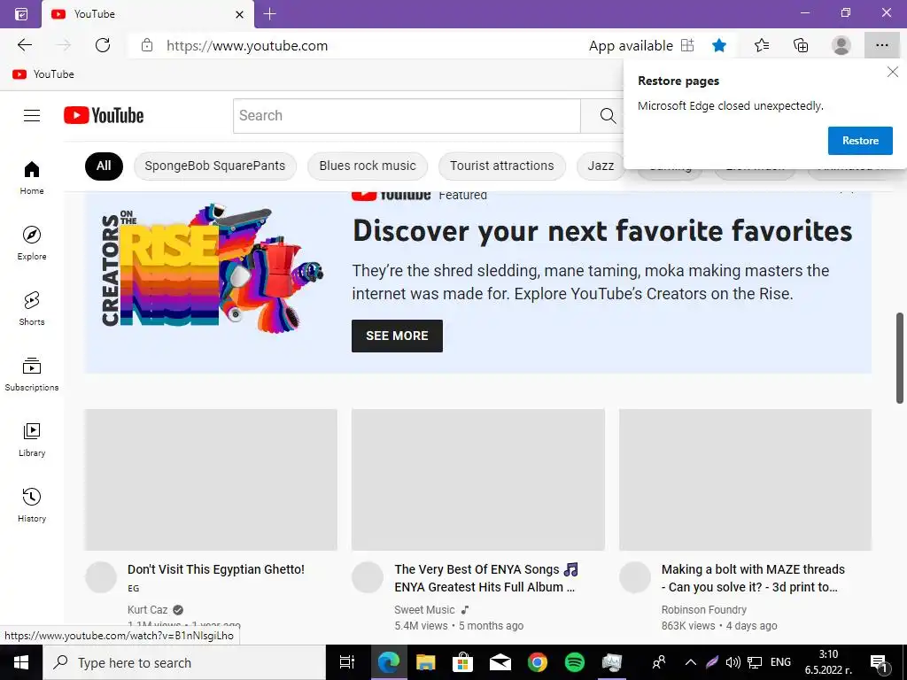Image resolution: width=907 pixels, height=680 pixels.
Task: Open Spotify from the taskbar
Action: tap(574, 662)
